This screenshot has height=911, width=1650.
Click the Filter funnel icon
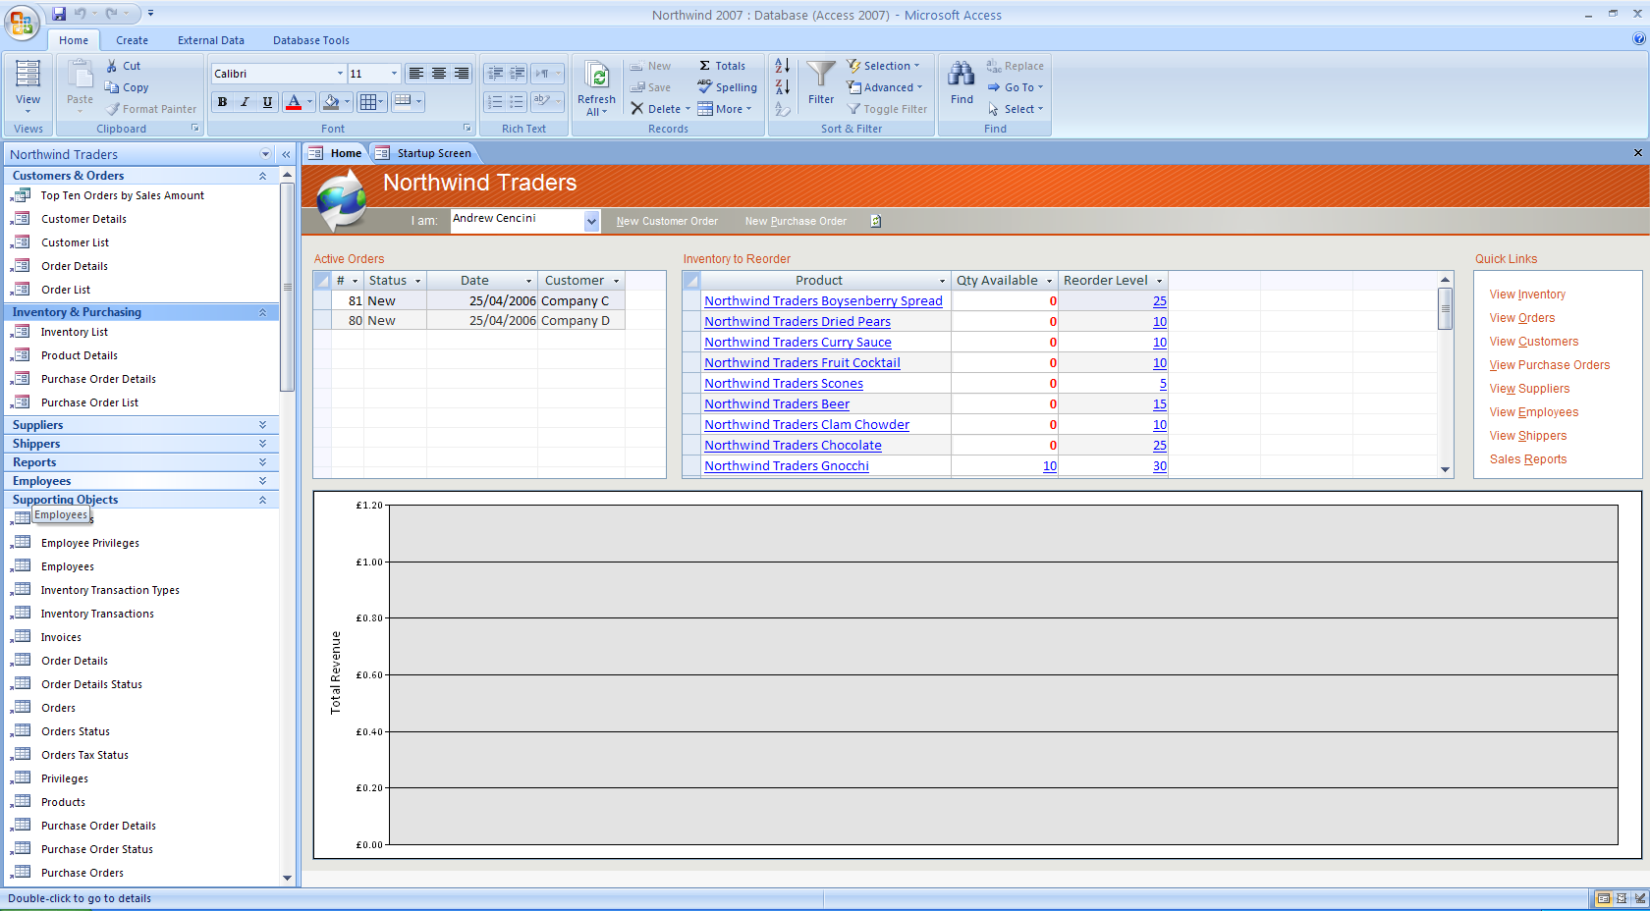pyautogui.click(x=821, y=74)
